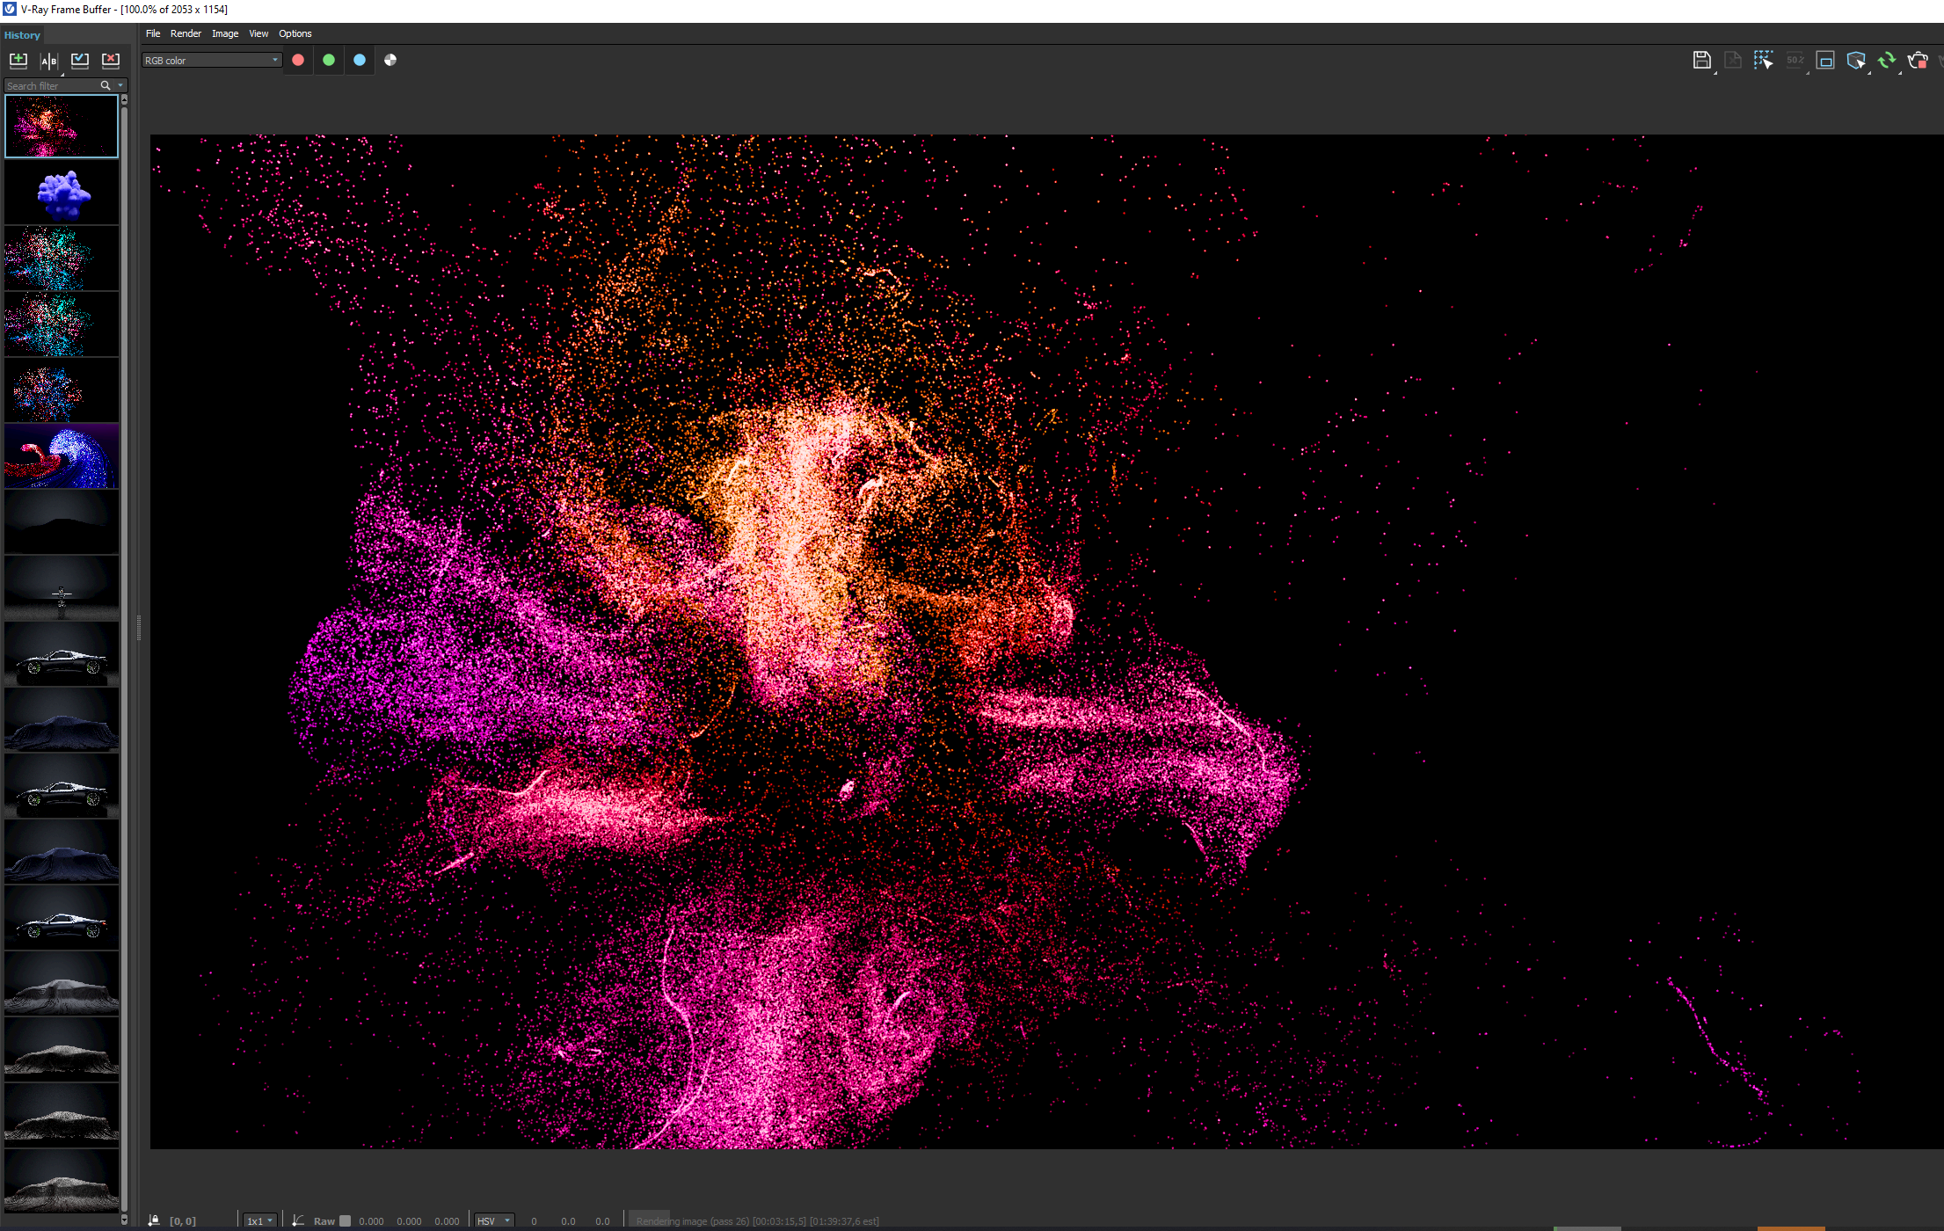Image resolution: width=1944 pixels, height=1231 pixels.
Task: Start interactive rendering with green arrows
Action: (x=1887, y=60)
